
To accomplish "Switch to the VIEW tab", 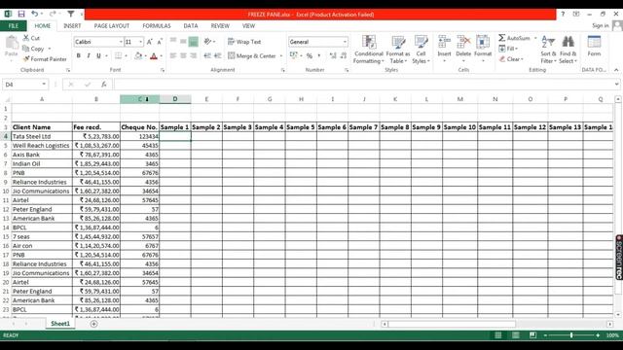I will point(249,26).
